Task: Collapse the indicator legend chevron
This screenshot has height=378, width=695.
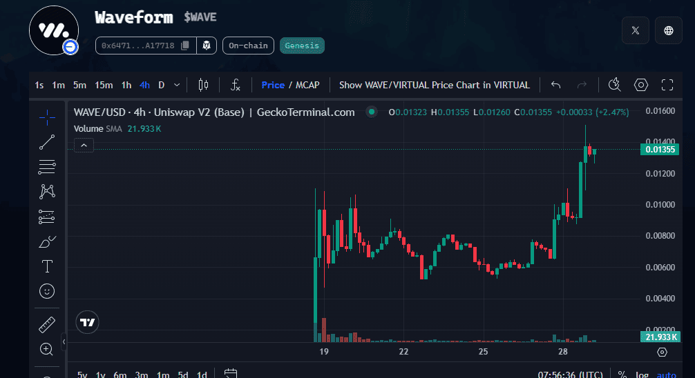Action: click(x=84, y=145)
